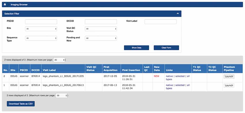Viewport: 245px width, 113px height.
Task: Open the Imaging Browser breadcrumb
Action: coord(19,5)
